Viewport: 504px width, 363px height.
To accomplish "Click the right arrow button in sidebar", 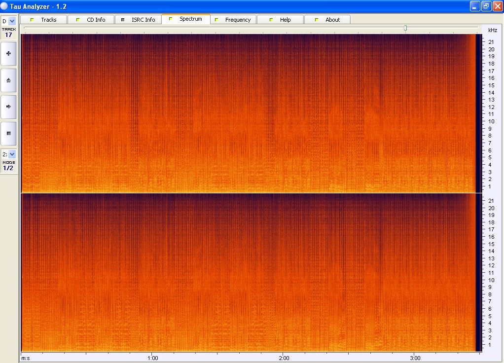I will 8,107.
